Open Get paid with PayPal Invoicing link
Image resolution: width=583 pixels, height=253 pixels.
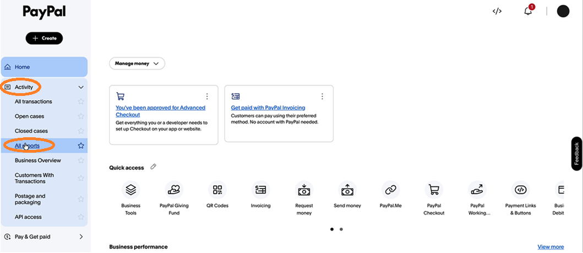tap(268, 107)
